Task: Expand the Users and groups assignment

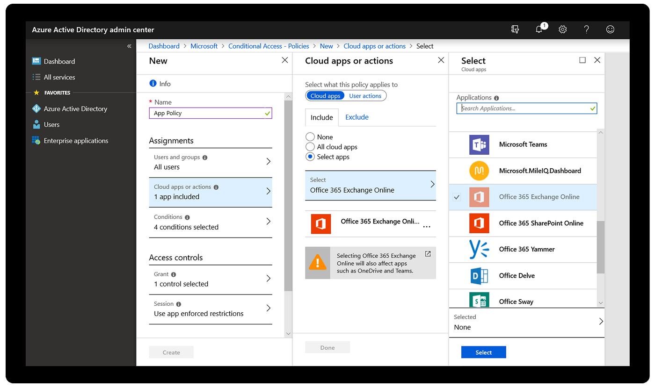Action: [x=211, y=162]
